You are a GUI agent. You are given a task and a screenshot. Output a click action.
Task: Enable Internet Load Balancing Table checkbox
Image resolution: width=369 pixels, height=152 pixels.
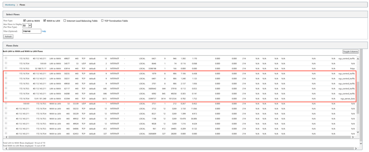click(x=65, y=21)
